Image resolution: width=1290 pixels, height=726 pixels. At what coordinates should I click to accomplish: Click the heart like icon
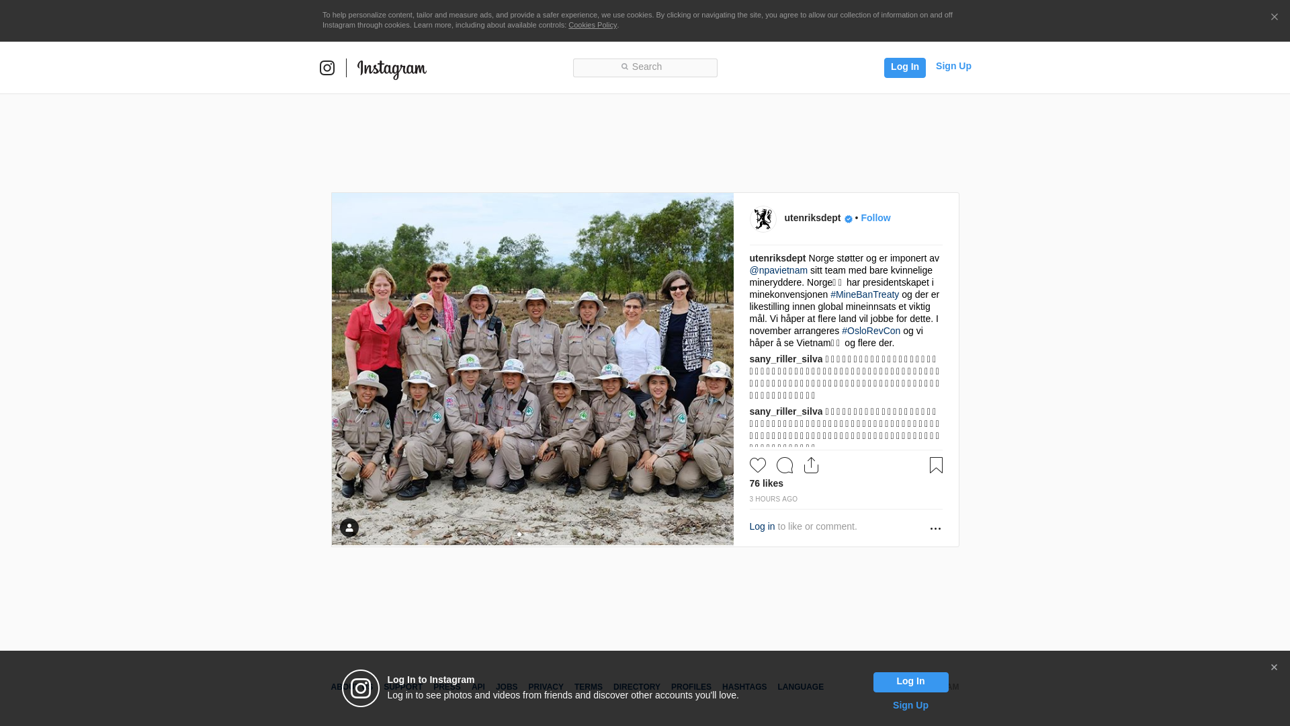pyautogui.click(x=757, y=465)
